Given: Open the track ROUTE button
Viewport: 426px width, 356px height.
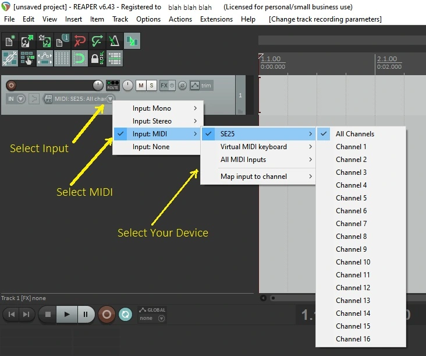Looking at the screenshot, I should pos(113,86).
